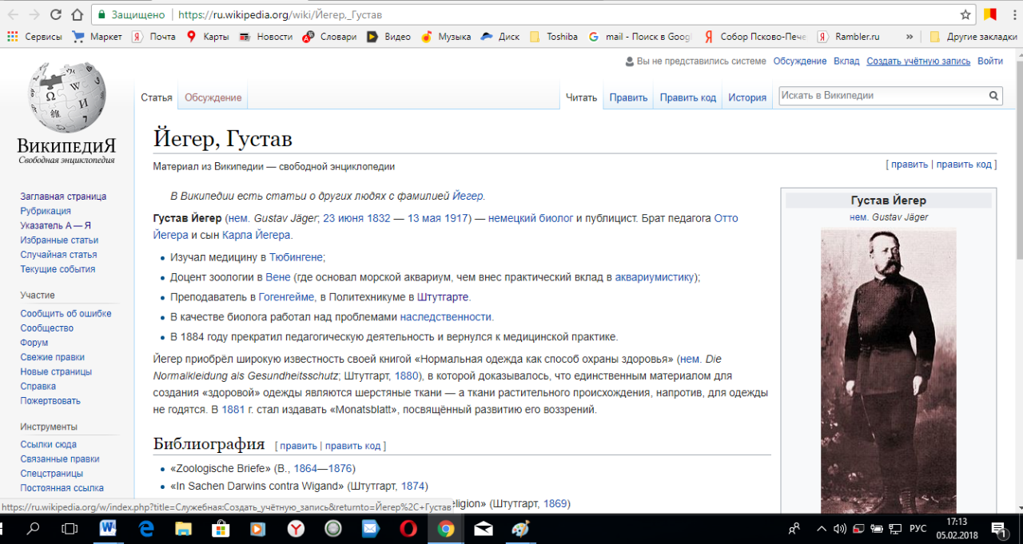
Task: Click the Войти login link
Action: [989, 62]
